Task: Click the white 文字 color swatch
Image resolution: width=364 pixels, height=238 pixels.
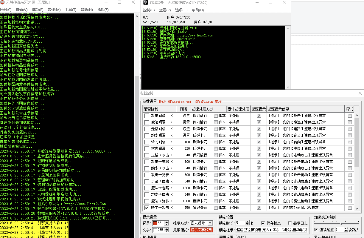Action: (155, 230)
